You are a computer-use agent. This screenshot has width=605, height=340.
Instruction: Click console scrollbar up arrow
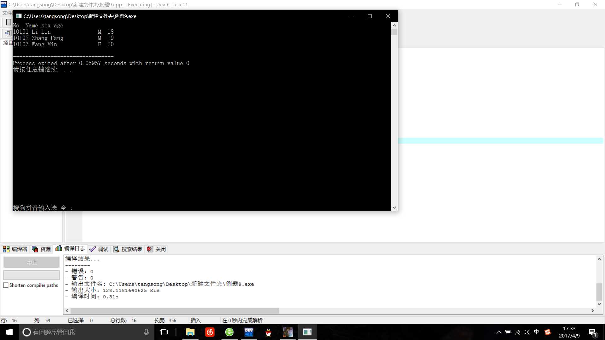(x=394, y=25)
